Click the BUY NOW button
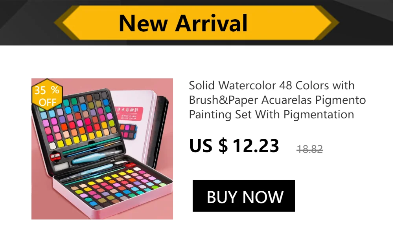Viewport: 394px width, 243px height. [243, 196]
